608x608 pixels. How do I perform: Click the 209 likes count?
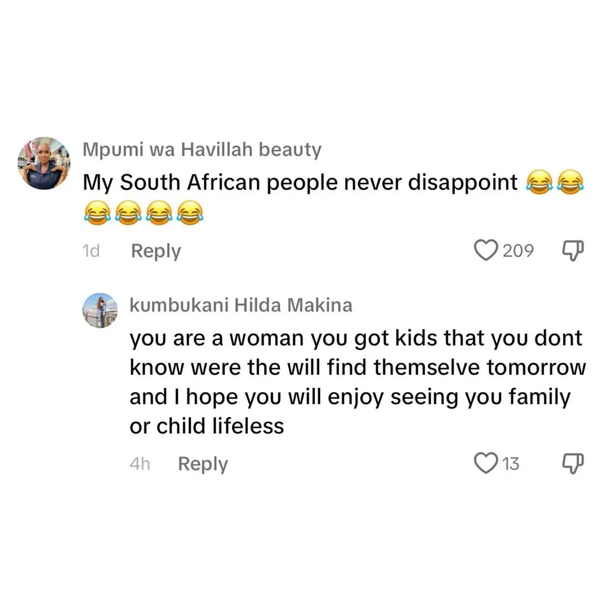click(518, 250)
